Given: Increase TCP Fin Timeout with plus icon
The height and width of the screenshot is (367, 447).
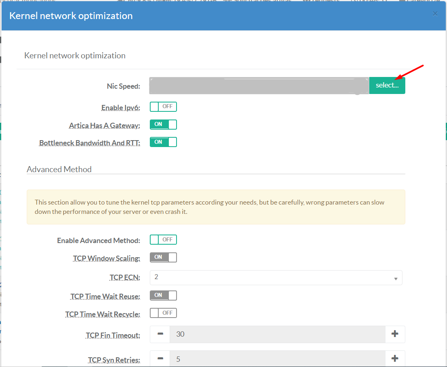Looking at the screenshot, I should tap(395, 334).
